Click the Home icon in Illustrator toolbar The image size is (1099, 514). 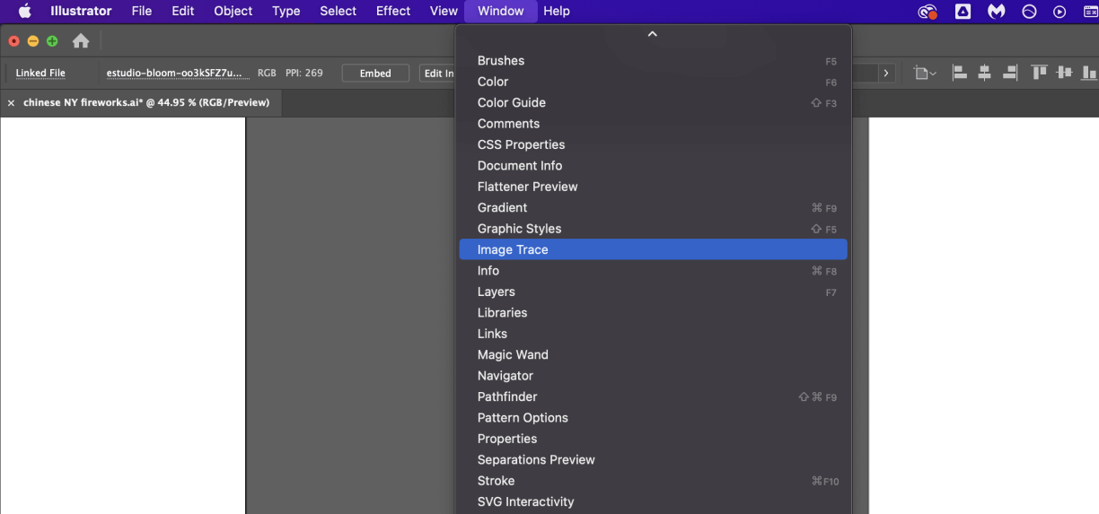click(81, 41)
